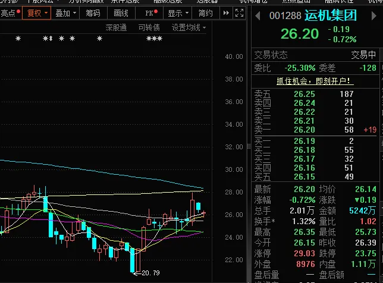Click the 内盘 value 1.11万
The image size is (383, 283).
click(x=363, y=264)
